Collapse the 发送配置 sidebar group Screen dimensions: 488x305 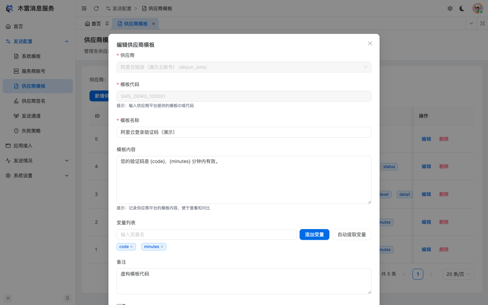click(x=38, y=41)
